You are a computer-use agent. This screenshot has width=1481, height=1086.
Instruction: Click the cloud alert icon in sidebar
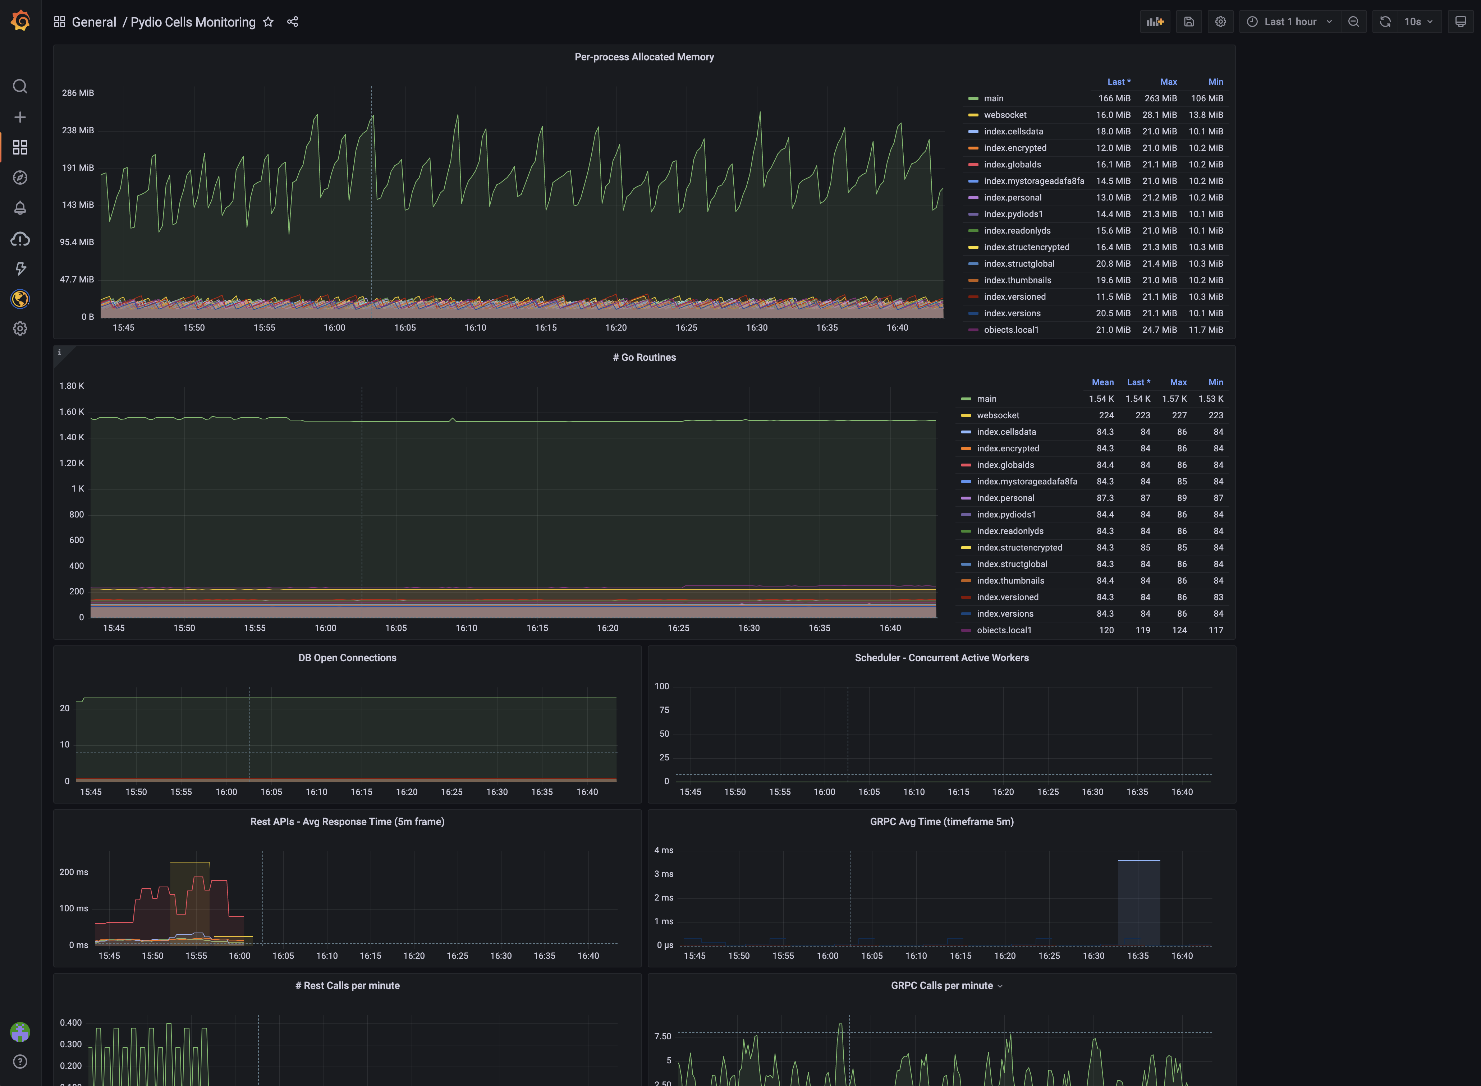[x=20, y=239]
